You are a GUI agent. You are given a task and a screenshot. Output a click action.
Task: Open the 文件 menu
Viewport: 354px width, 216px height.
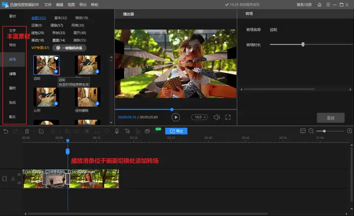[x=48, y=5]
